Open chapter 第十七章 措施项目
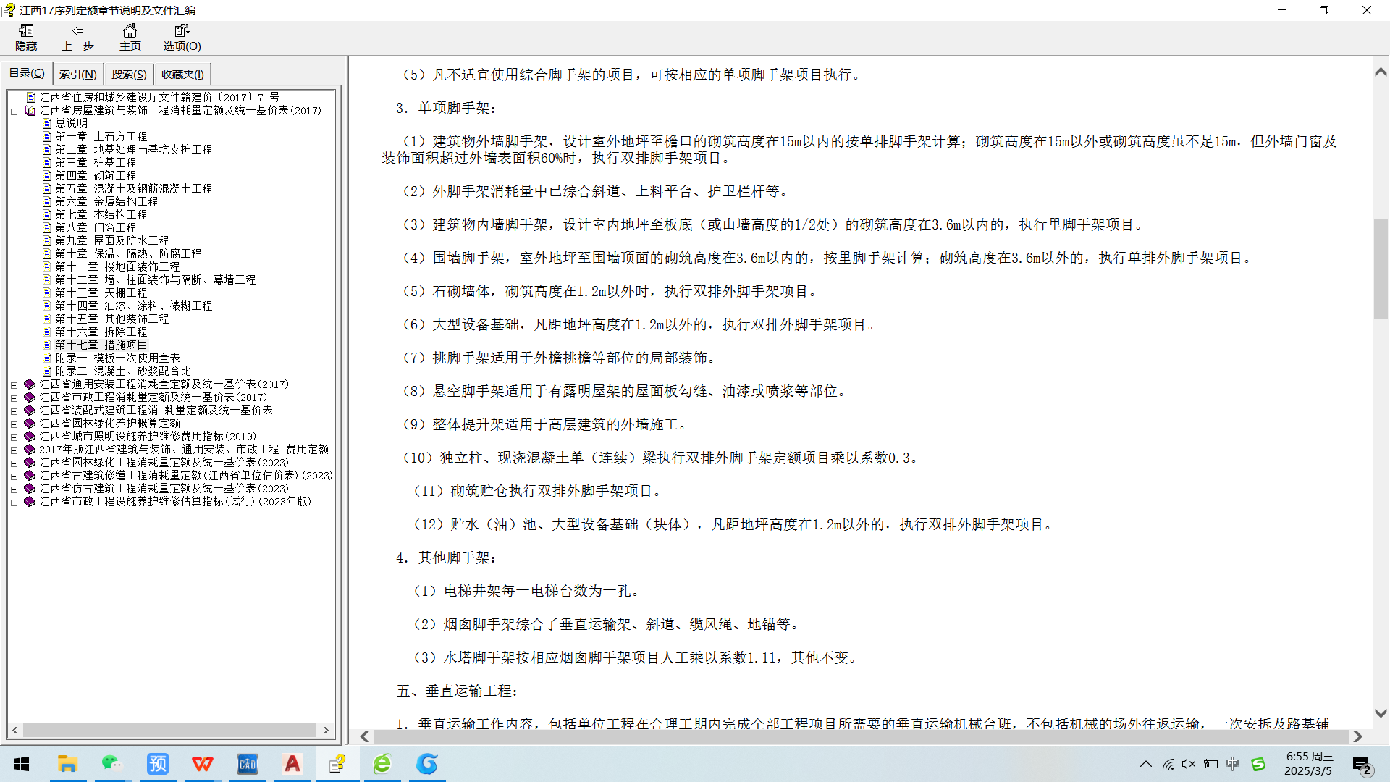The image size is (1390, 782). tap(101, 345)
